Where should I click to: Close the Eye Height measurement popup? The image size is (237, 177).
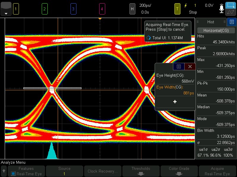pos(190,67)
